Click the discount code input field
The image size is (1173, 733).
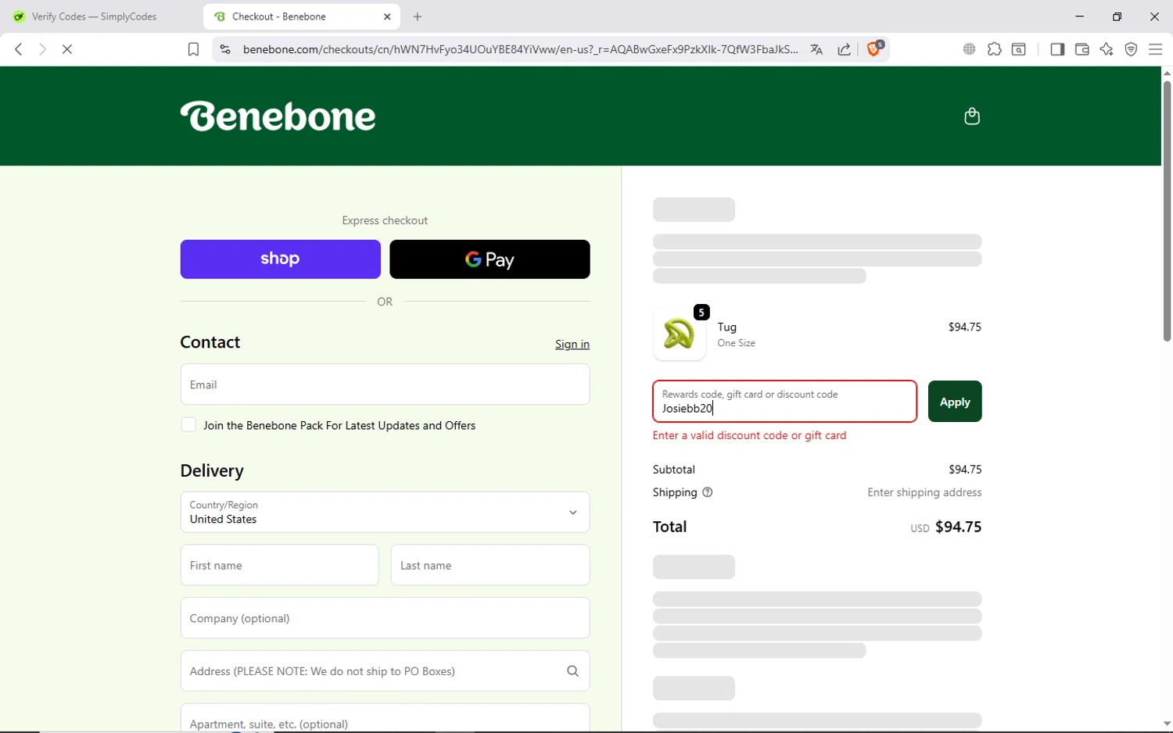pyautogui.click(x=784, y=402)
